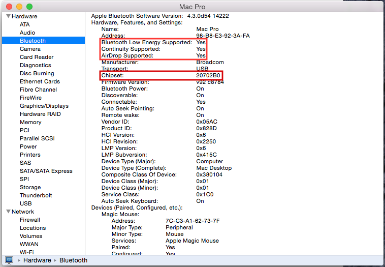
Task: Click the software version 4.3.0d54 14222
Action: click(208, 16)
